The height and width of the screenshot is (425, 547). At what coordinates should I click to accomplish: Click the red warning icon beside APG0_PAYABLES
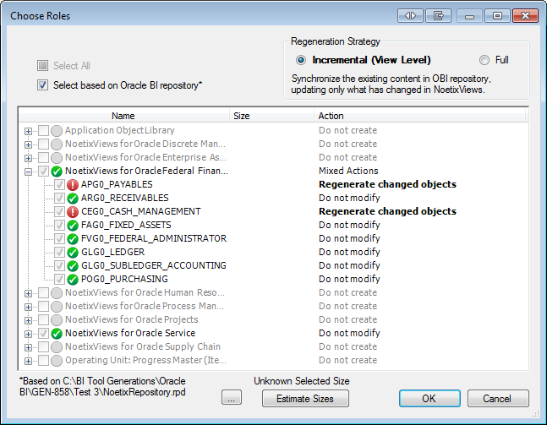click(x=73, y=185)
